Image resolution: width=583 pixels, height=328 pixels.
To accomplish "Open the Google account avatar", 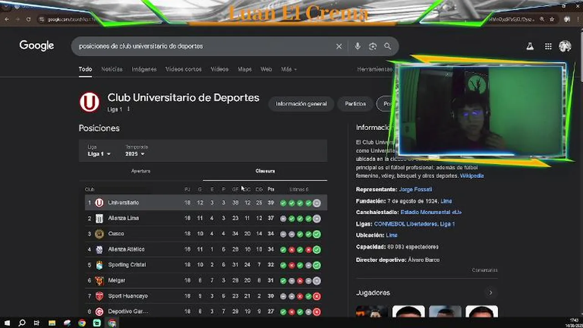I will pos(565,46).
